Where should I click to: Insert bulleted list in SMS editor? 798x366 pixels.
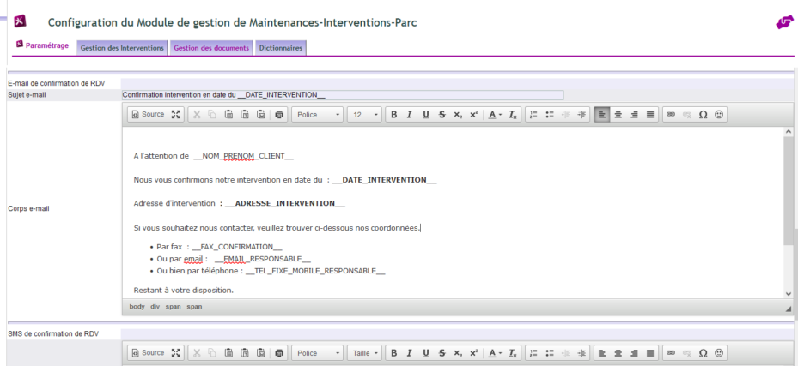point(549,353)
